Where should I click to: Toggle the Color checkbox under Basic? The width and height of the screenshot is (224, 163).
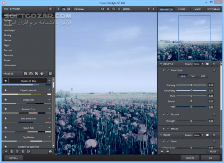(x=168, y=141)
